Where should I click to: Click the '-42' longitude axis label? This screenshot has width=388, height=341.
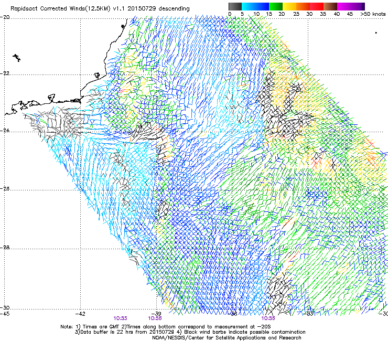coord(80,314)
